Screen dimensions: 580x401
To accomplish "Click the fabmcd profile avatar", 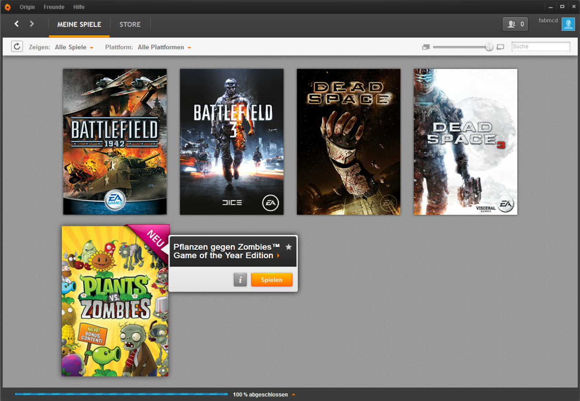I will tap(568, 24).
